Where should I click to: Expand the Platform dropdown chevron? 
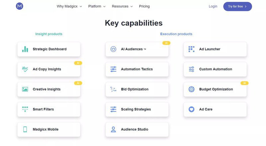104,6
